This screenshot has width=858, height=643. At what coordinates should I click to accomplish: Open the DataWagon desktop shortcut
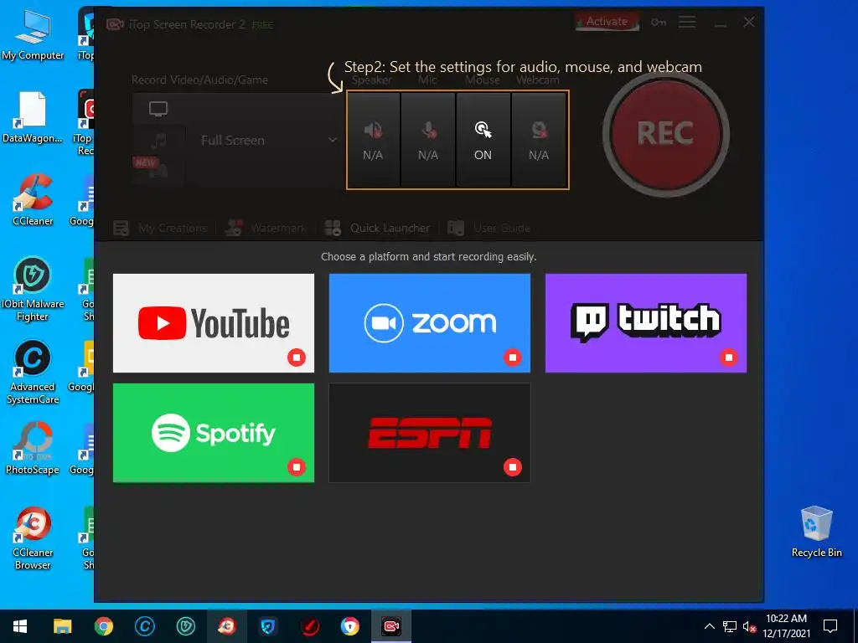tap(33, 117)
